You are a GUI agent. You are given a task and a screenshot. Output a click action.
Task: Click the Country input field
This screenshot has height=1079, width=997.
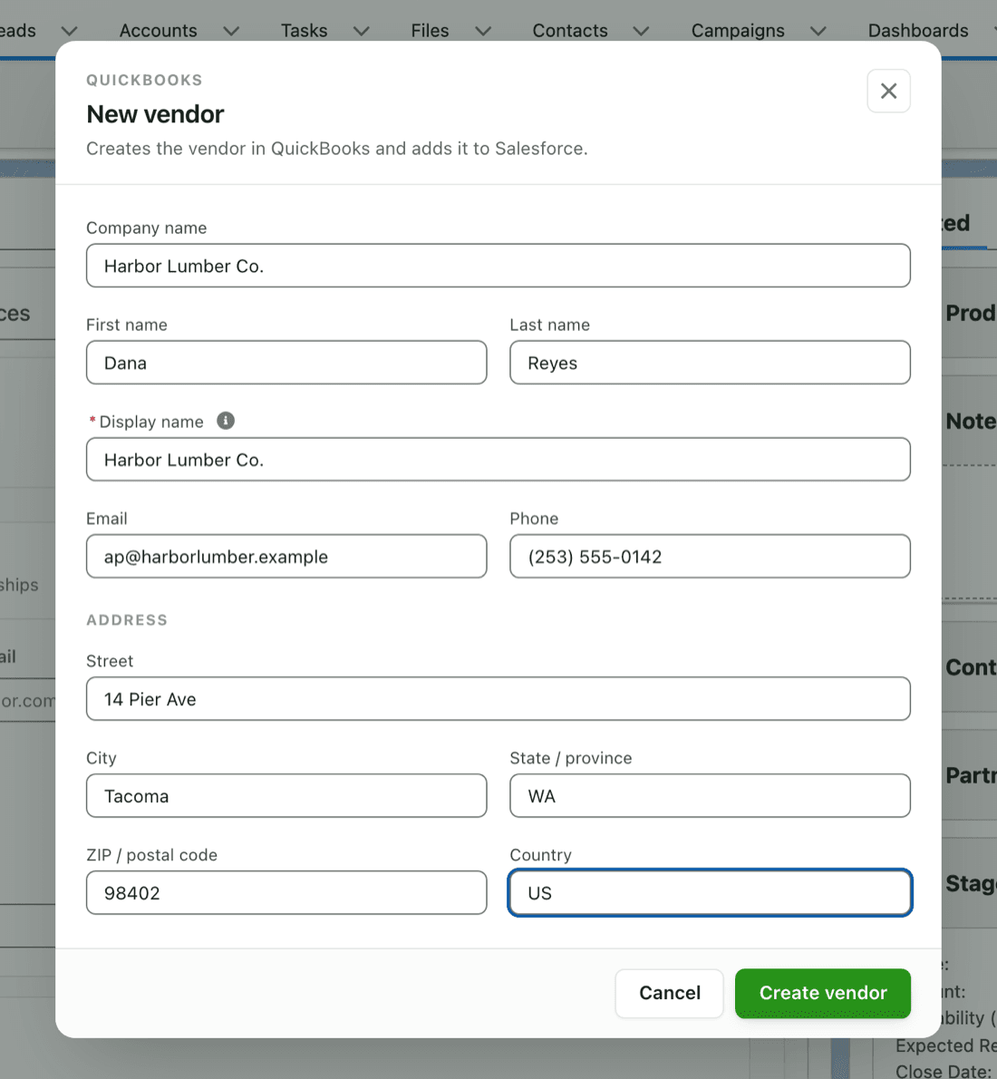[710, 892]
